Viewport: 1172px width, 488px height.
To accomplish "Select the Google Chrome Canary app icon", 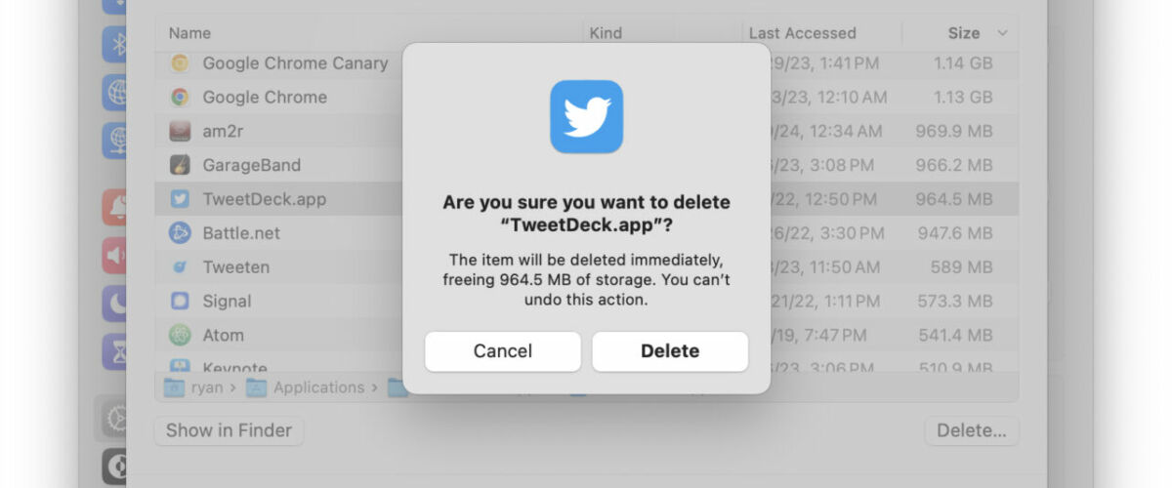I will [180, 63].
